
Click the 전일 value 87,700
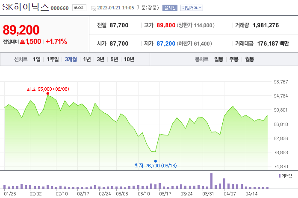click(119, 25)
